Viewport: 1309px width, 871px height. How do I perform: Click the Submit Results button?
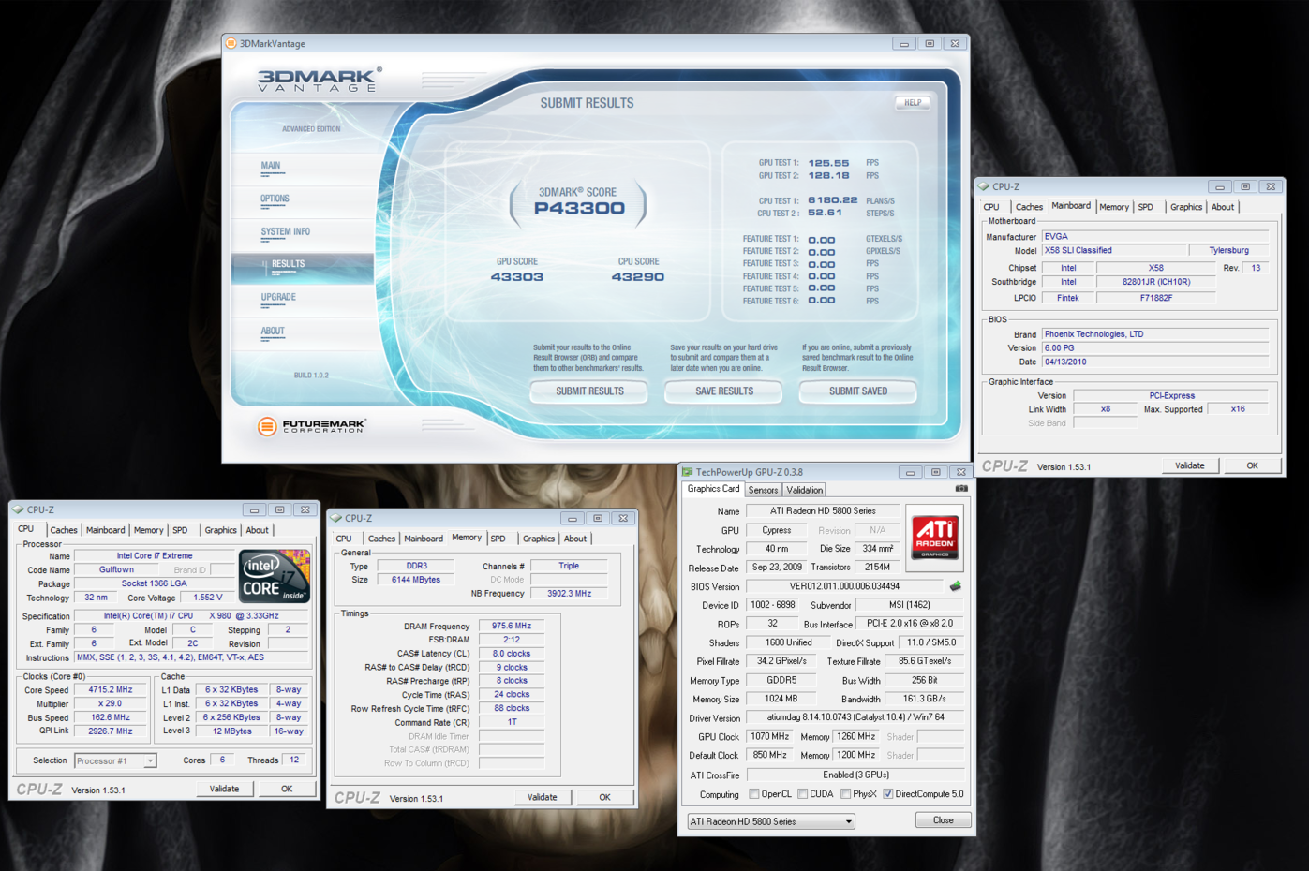tap(589, 391)
